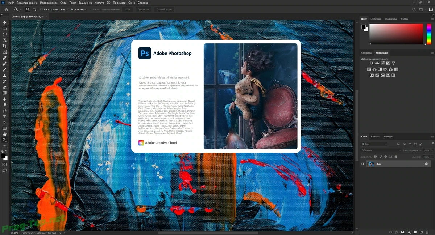
Task: Add a Photo Filter adjustment
Action: tap(385, 69)
